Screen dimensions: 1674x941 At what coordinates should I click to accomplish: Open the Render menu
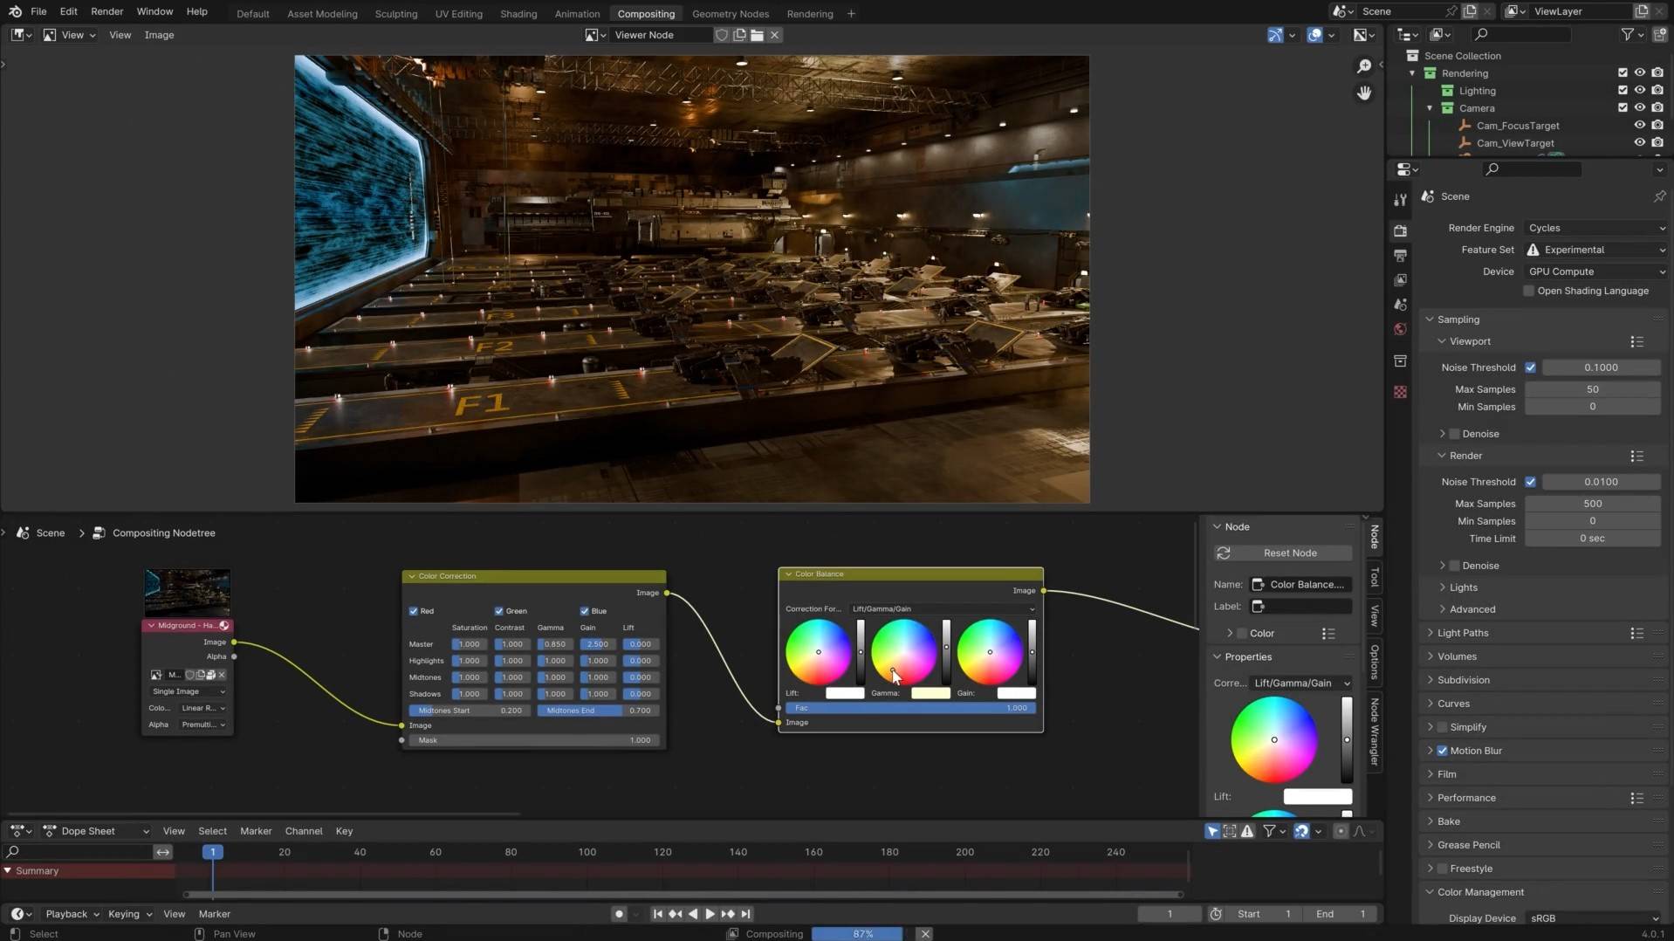106,11
